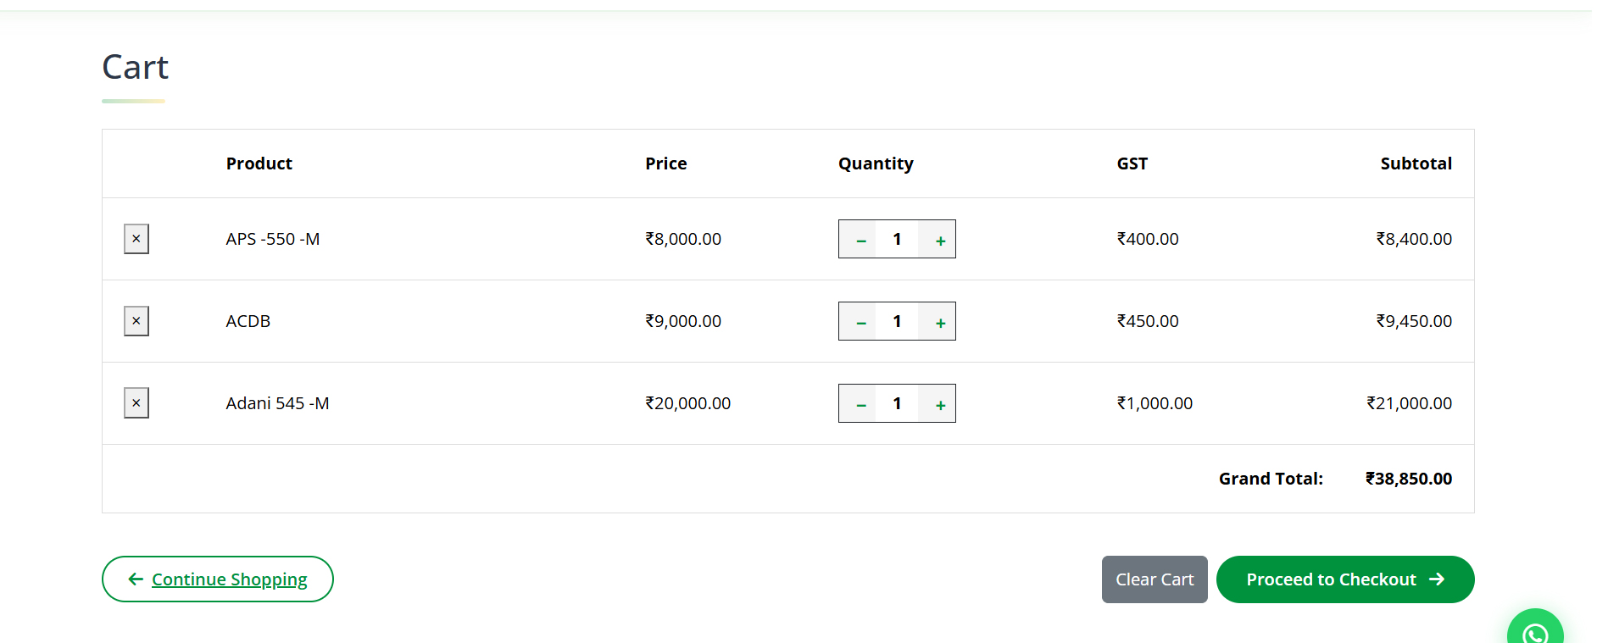Image resolution: width=1608 pixels, height=643 pixels.
Task: Click quantity field for Adani 545 -M
Action: 897,404
